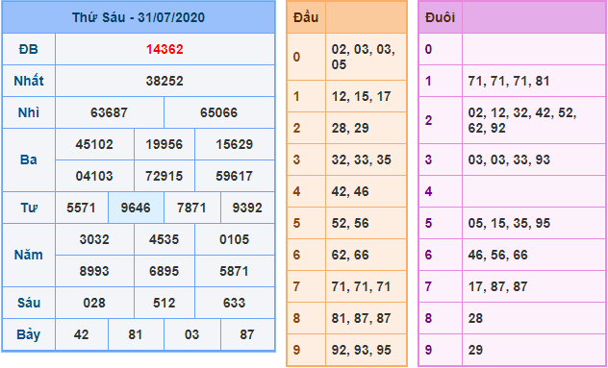Viewport: 608px width, 368px height.
Task: Select Ba prize number 59617
Action: (x=234, y=176)
